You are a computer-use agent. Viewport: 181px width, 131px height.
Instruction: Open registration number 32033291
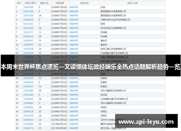[x=28, y=24]
